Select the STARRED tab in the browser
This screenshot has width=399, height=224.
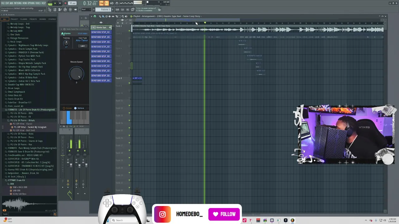point(52,19)
